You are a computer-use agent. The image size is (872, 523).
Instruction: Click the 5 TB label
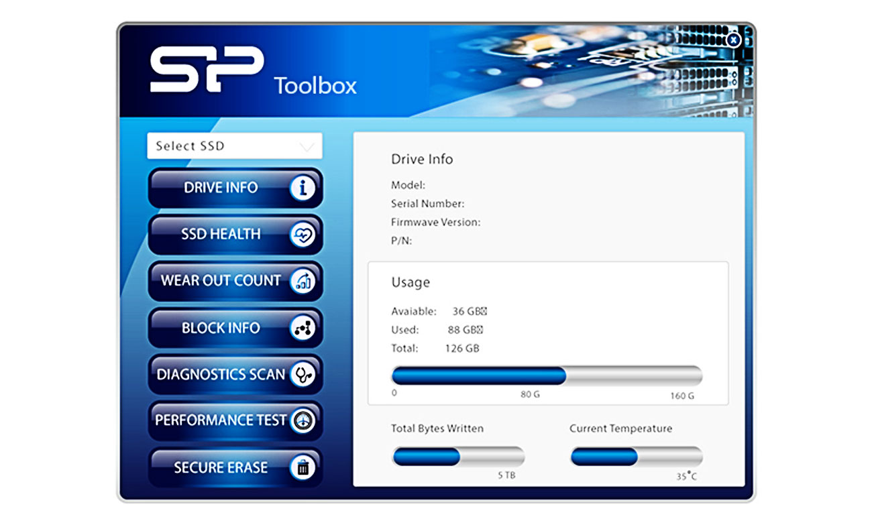[x=506, y=475]
